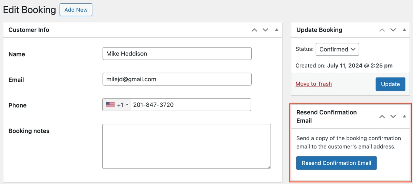
Task: Click the Customer Info panel title
Action: tap(29, 30)
